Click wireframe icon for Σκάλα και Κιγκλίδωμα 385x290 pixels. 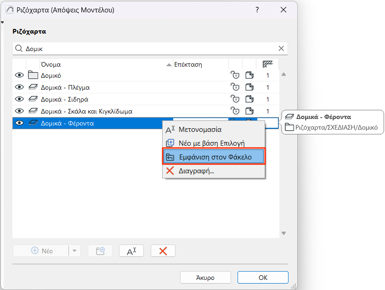tap(249, 111)
